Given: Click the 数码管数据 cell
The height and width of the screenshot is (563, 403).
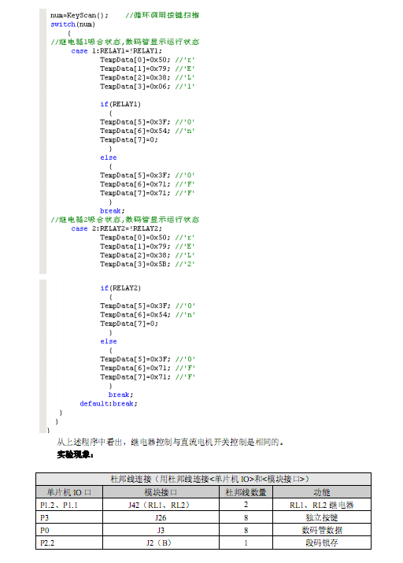Looking at the screenshot, I should click(322, 530).
